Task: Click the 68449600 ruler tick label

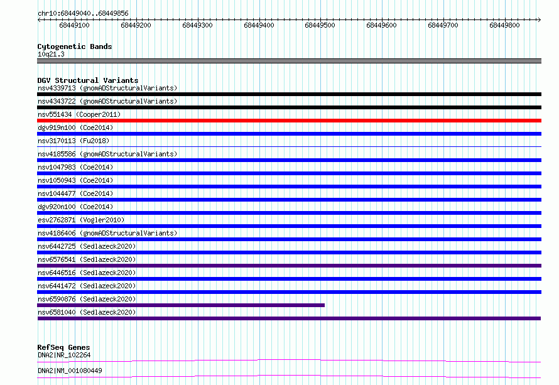Action: click(x=381, y=25)
